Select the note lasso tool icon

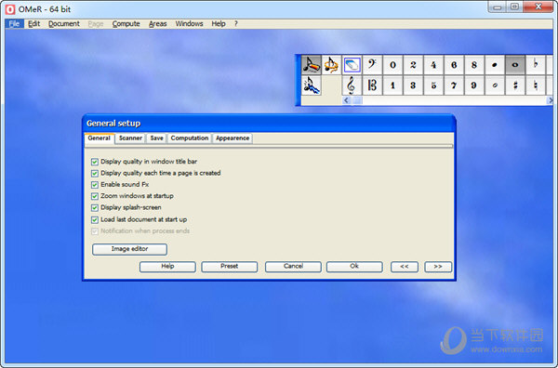click(331, 65)
